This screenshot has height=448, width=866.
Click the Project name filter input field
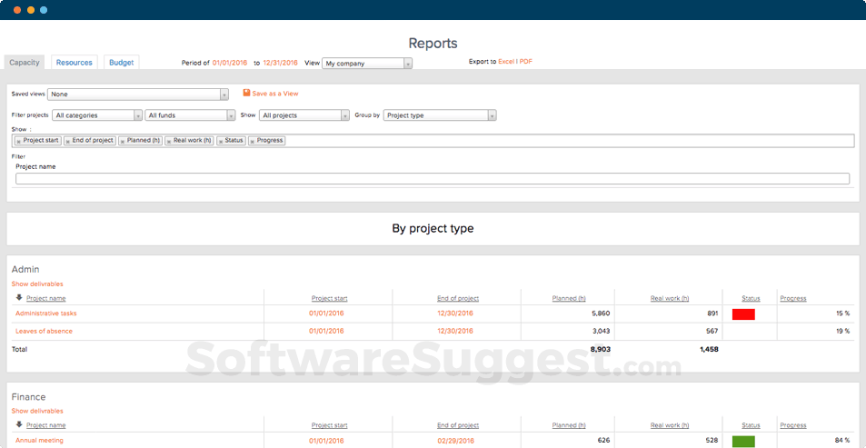tap(432, 179)
